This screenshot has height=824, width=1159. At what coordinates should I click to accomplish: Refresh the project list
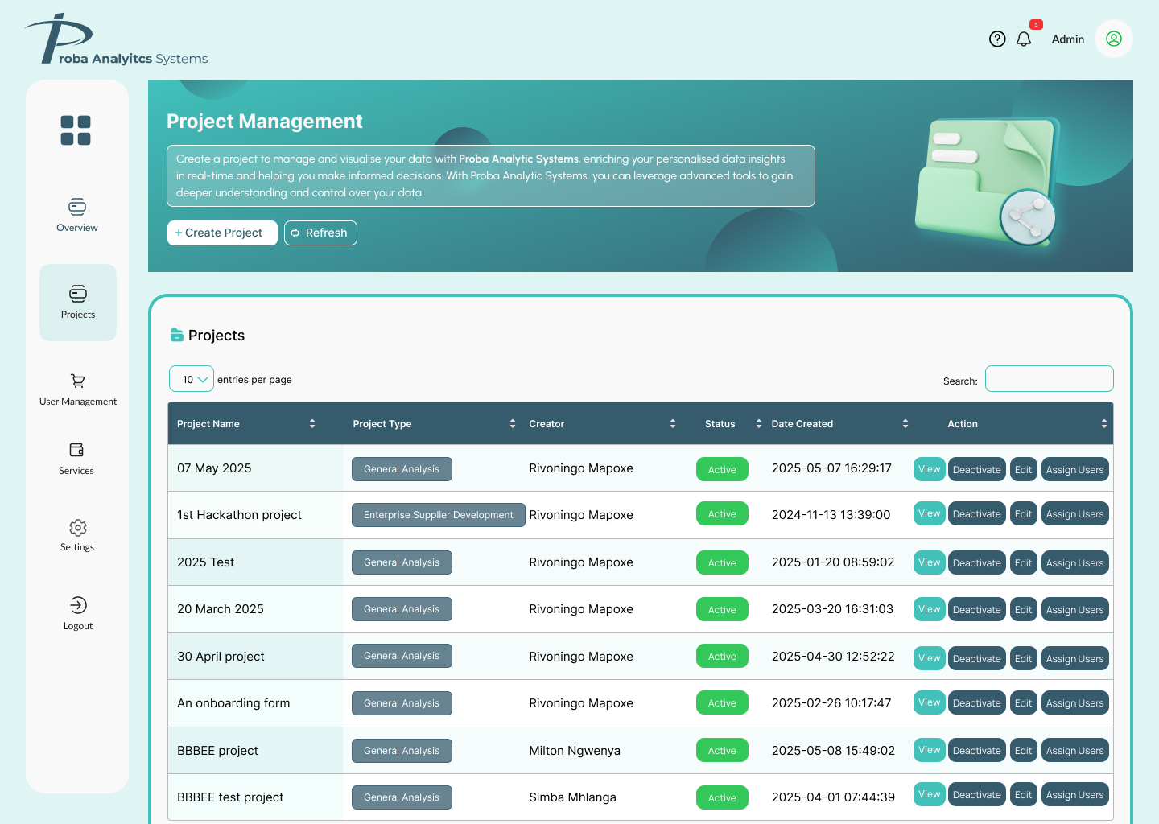(x=320, y=233)
